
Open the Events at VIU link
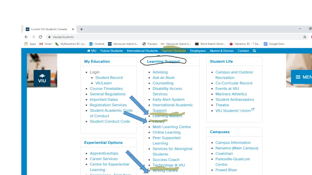[x=227, y=88]
